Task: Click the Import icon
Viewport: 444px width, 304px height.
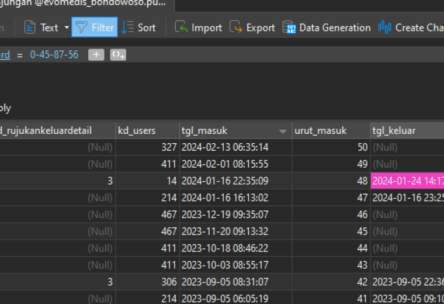Action: [x=181, y=27]
